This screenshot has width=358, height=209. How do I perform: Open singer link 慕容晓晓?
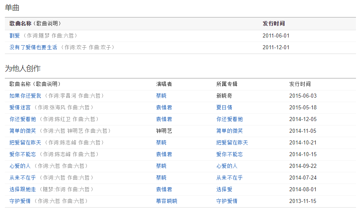(166, 201)
